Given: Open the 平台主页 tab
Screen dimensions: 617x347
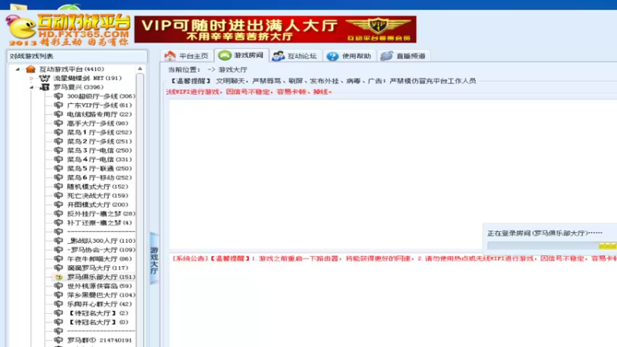Looking at the screenshot, I should click(x=187, y=56).
